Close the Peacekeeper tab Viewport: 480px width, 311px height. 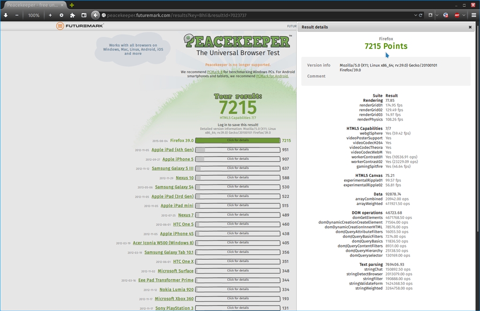tap(62, 5)
